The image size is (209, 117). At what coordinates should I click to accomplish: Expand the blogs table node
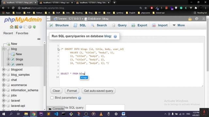tap(8, 59)
